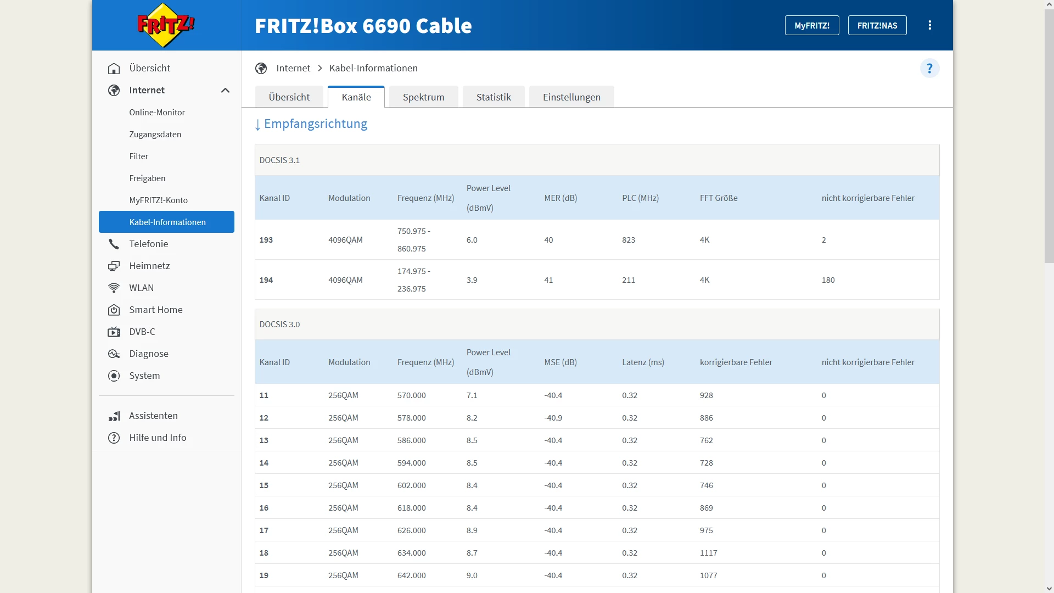This screenshot has height=593, width=1054.
Task: Open the three-dot options menu
Action: click(x=929, y=25)
